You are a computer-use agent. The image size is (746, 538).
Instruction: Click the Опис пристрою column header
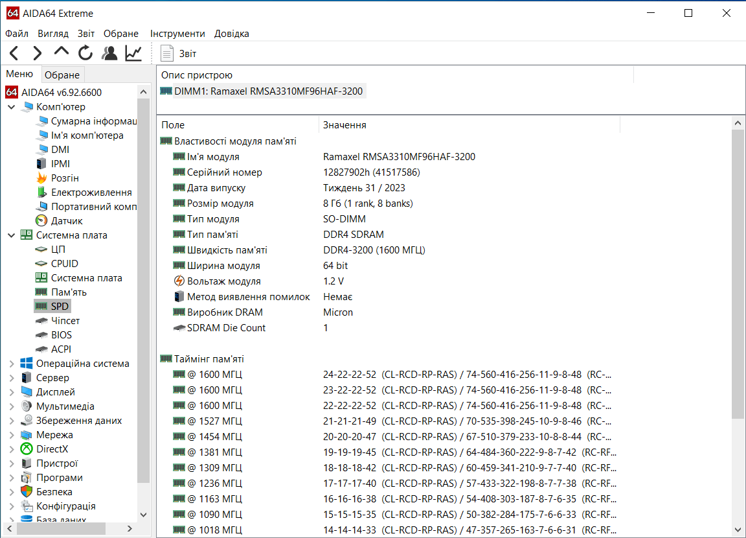pyautogui.click(x=396, y=75)
